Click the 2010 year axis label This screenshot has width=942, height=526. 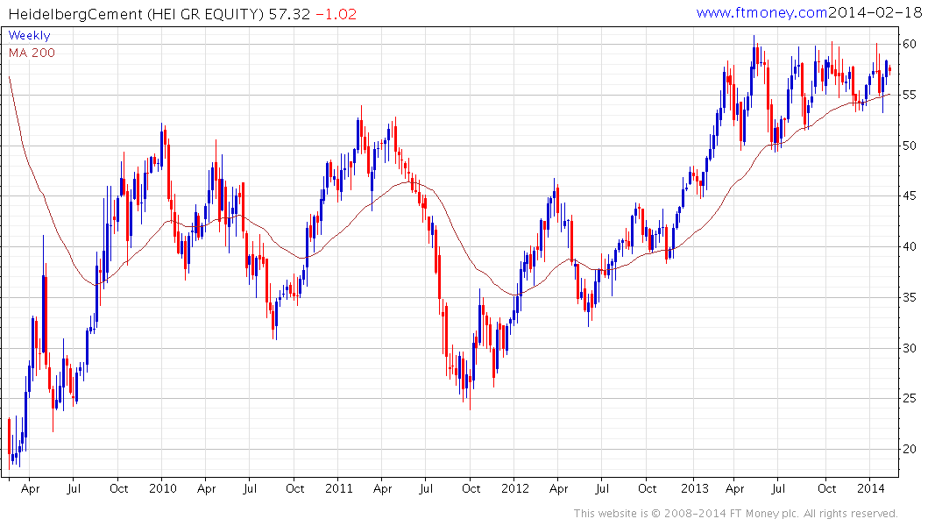pyautogui.click(x=163, y=488)
